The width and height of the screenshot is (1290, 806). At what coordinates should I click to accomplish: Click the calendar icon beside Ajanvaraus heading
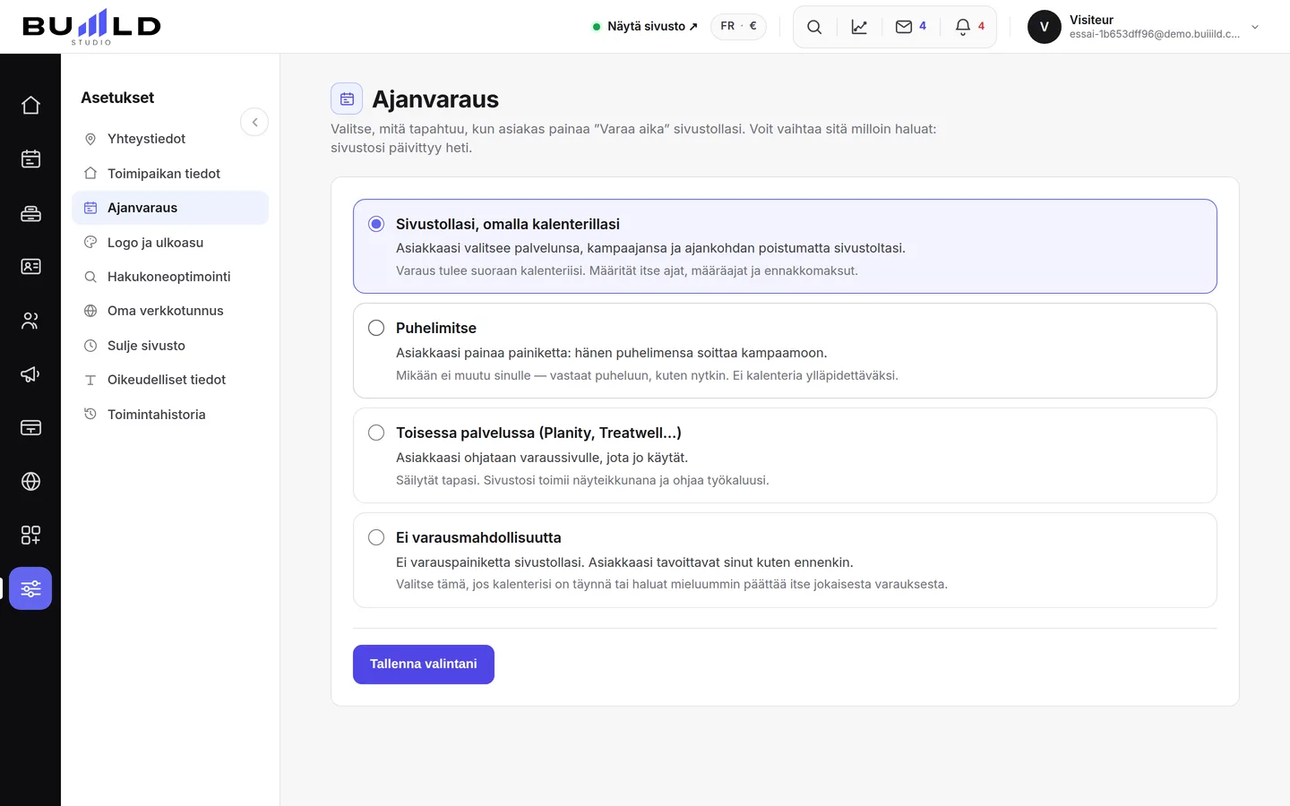click(347, 99)
